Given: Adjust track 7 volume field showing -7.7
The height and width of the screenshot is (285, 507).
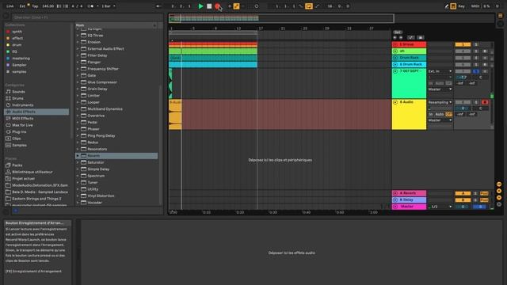Looking at the screenshot, I should point(463,78).
